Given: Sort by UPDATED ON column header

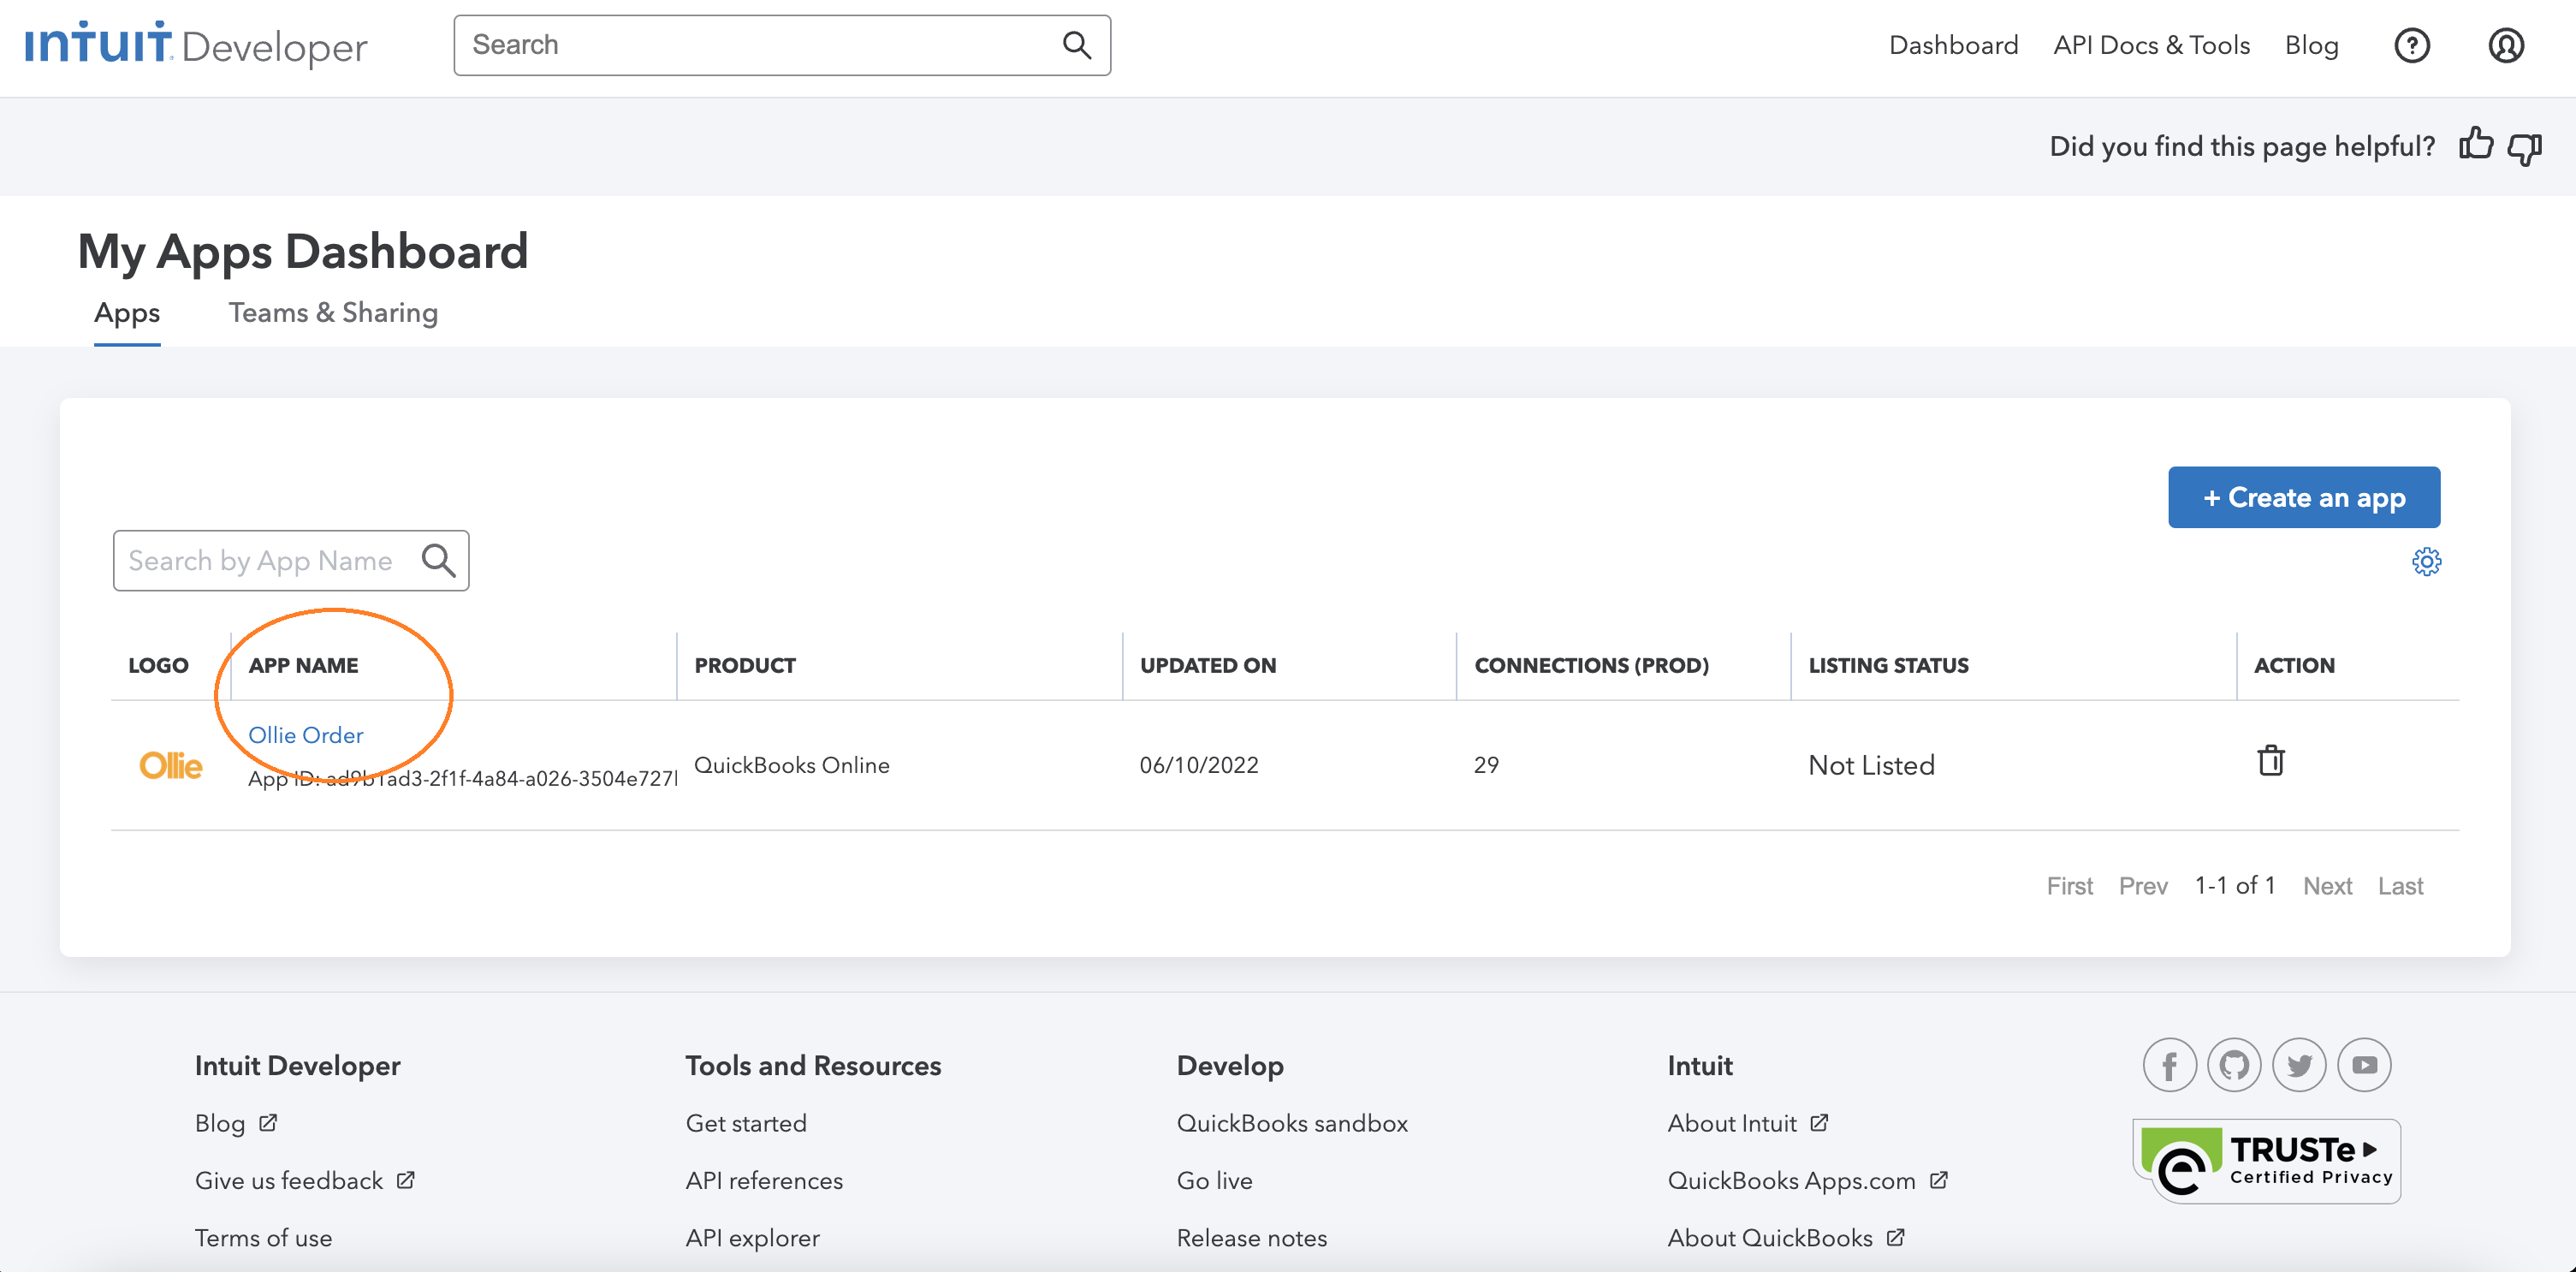Looking at the screenshot, I should [1208, 665].
